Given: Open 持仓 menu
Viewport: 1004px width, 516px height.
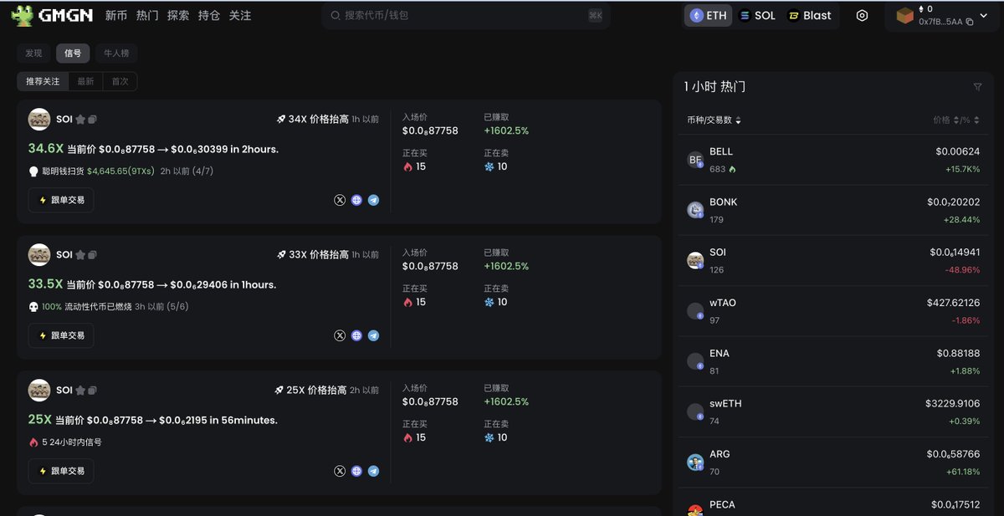Looking at the screenshot, I should (x=209, y=16).
